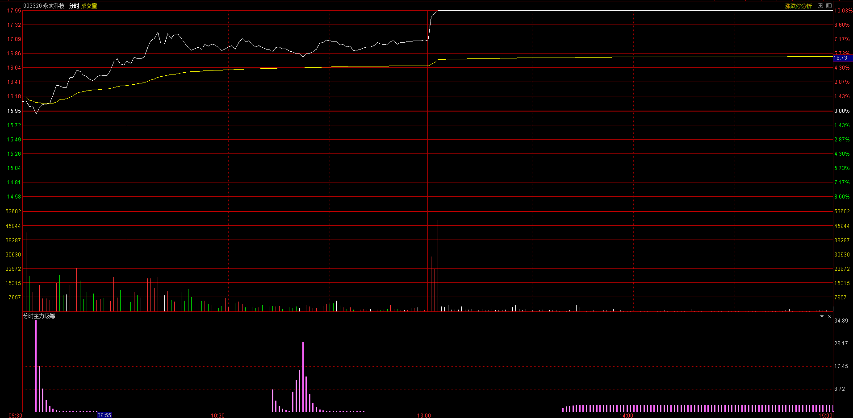Close the 分时主力吸筹 indicator panel
This screenshot has height=418, width=853.
pyautogui.click(x=829, y=316)
